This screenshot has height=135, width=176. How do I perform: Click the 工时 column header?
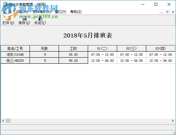point(73,48)
